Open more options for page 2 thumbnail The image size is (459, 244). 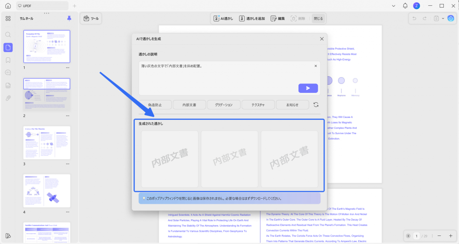(68, 116)
